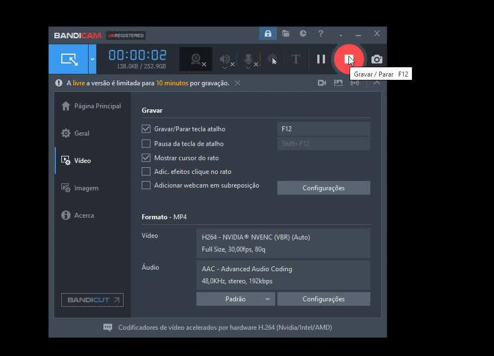Screen dimensions: 494x356
Task: Open the Padrão presets dropdown
Action: [235, 299]
